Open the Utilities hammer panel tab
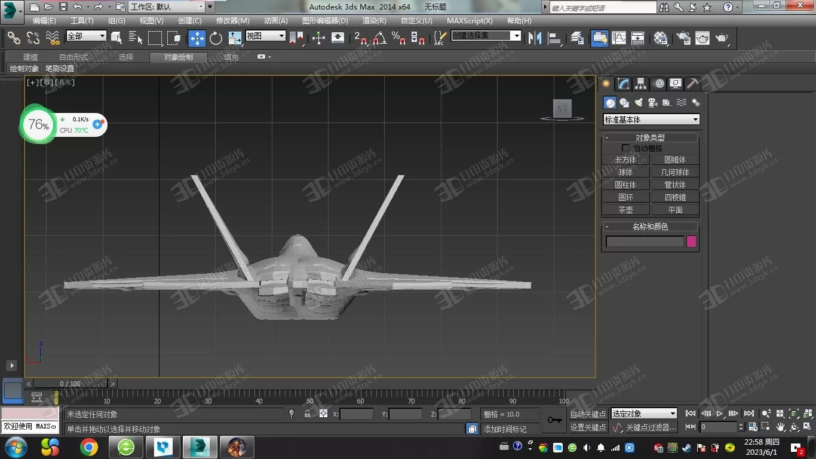 click(x=693, y=84)
